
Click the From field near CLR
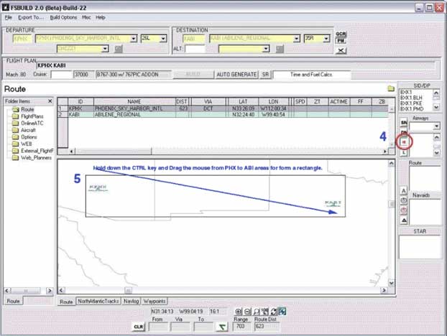[x=158, y=327]
